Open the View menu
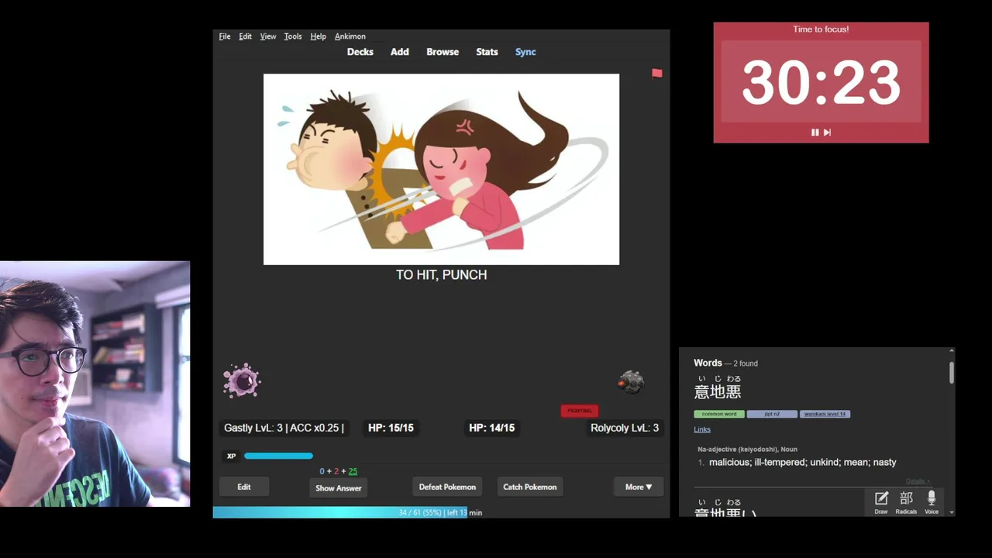The height and width of the screenshot is (558, 992). pos(268,36)
